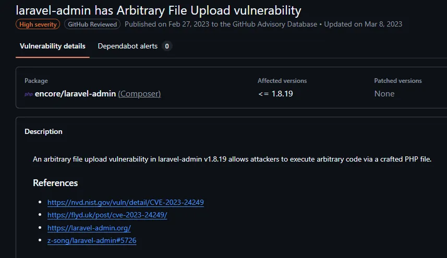Click the advisory title about Arbitrary File Upload
The width and height of the screenshot is (447, 258).
159,10
